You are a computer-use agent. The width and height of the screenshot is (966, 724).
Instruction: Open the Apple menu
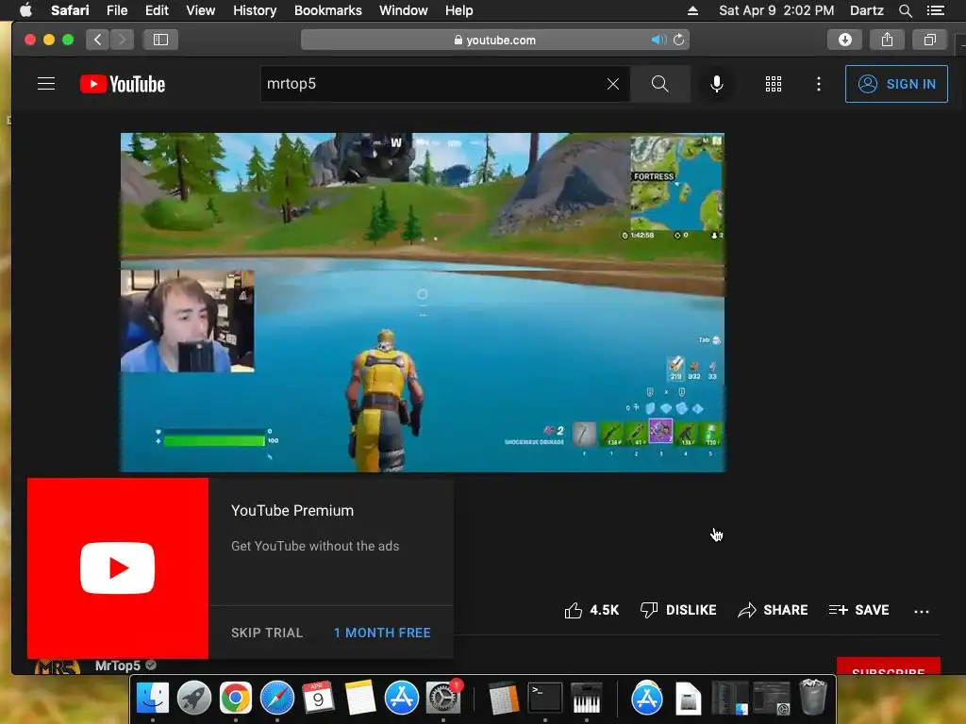click(x=25, y=10)
